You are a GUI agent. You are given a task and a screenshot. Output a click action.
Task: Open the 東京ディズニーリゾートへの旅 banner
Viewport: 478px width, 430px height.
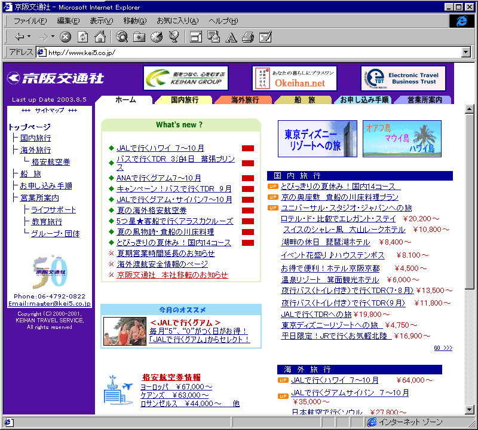click(x=317, y=139)
